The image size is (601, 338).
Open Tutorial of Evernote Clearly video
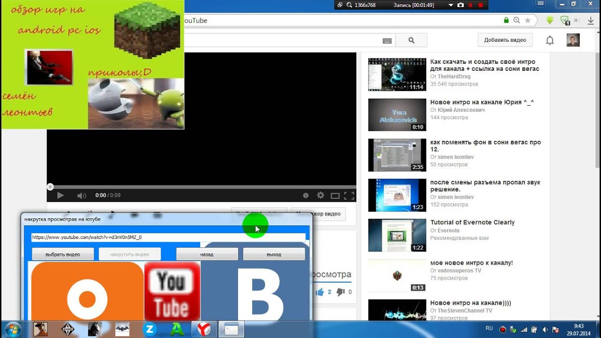(x=472, y=223)
